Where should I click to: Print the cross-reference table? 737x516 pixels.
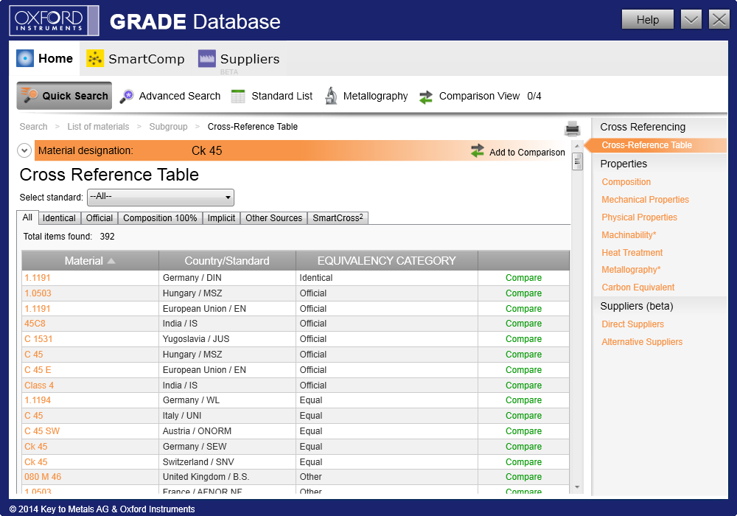tap(573, 128)
